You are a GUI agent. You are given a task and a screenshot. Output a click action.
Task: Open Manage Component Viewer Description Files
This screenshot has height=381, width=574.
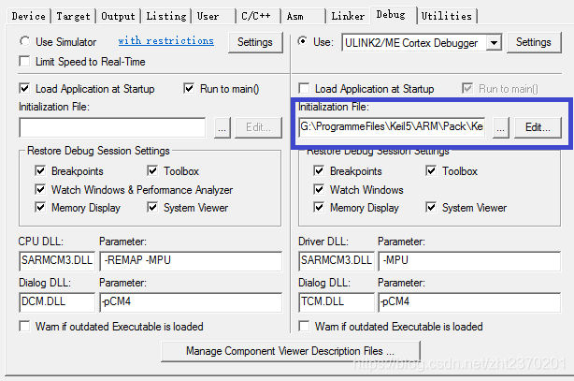click(x=291, y=351)
